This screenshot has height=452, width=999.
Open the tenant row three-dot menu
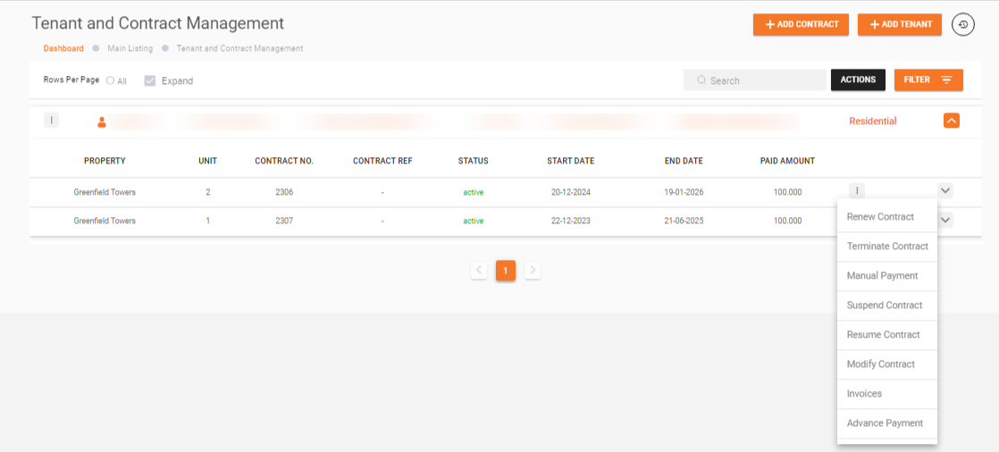52,121
